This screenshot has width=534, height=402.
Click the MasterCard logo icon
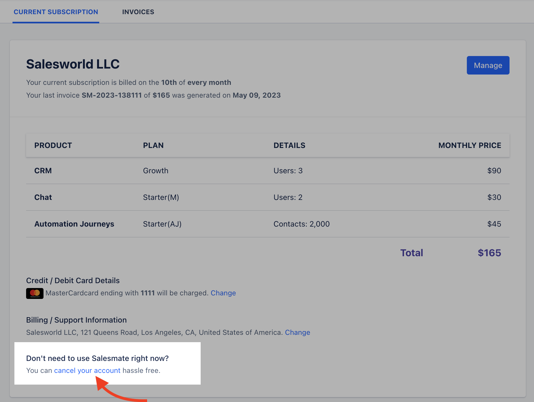[x=35, y=293]
